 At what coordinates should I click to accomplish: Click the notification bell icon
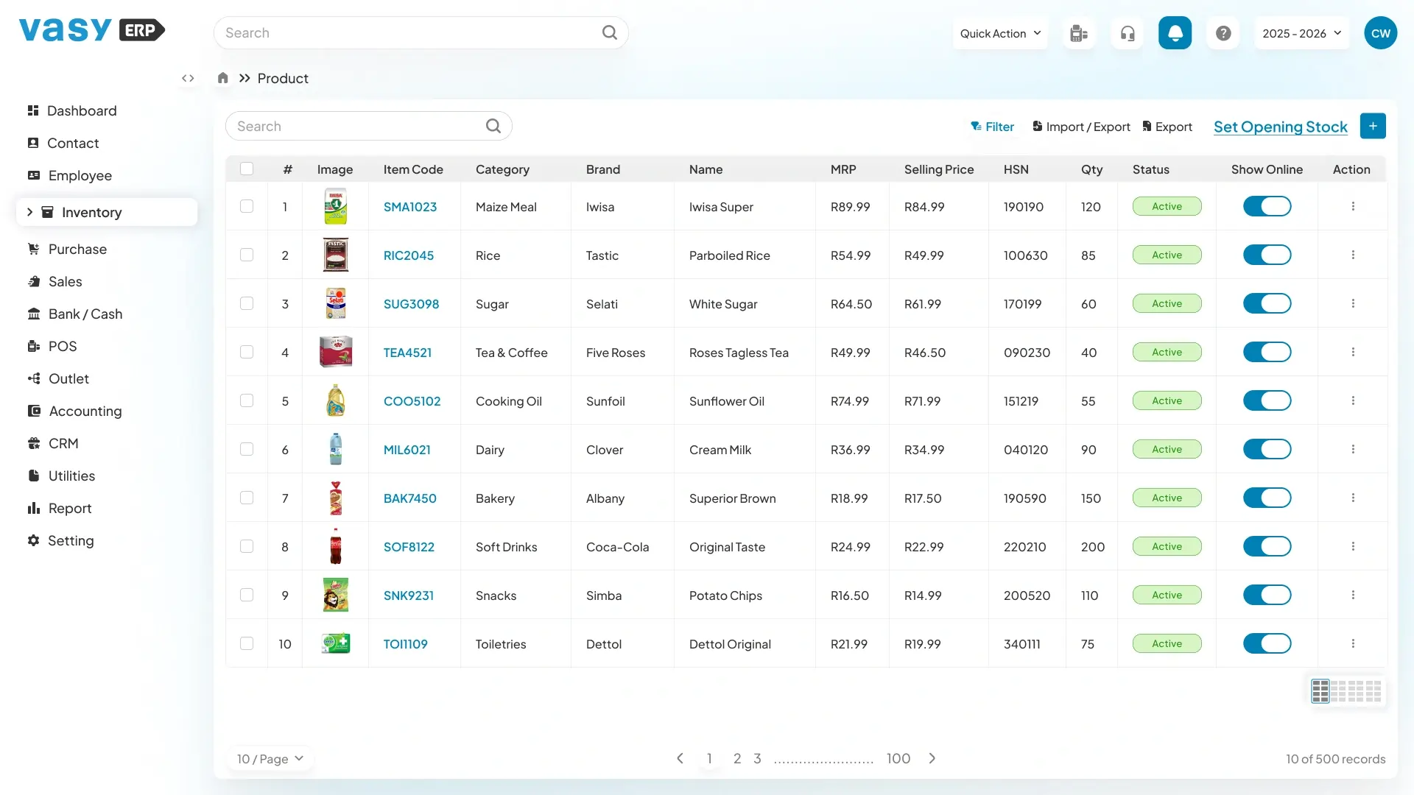pyautogui.click(x=1175, y=33)
